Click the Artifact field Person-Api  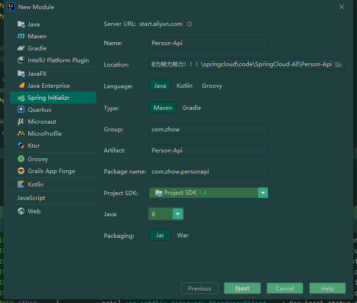tap(209, 151)
